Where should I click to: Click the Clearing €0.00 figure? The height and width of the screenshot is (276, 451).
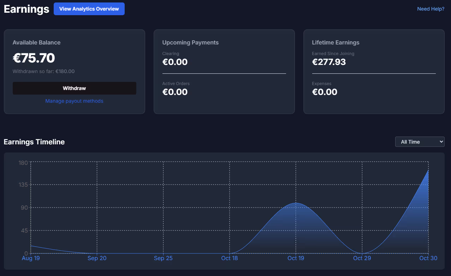[x=175, y=62]
